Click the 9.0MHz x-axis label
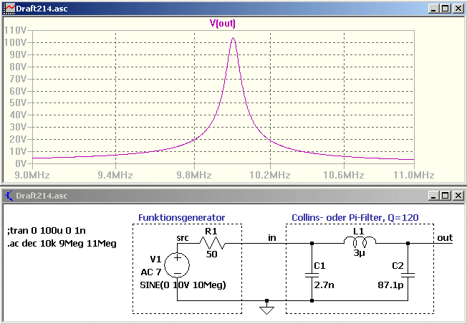This screenshot has height=324, width=467. [32, 175]
